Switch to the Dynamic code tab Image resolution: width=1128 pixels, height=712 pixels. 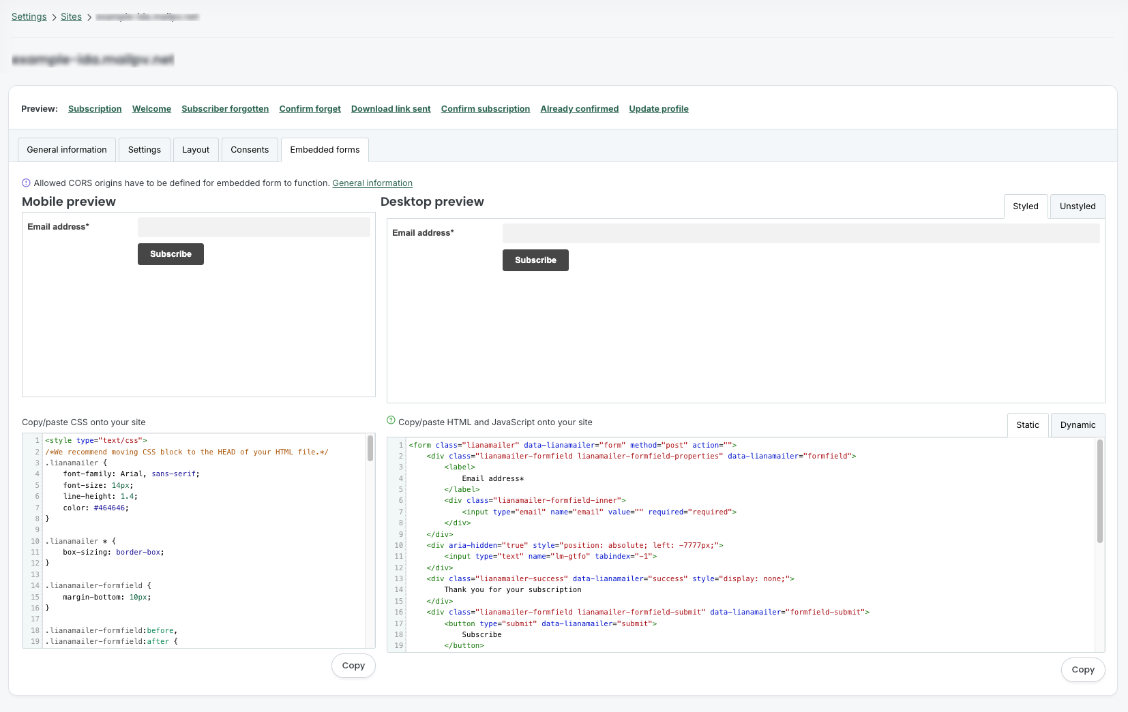pos(1078,425)
